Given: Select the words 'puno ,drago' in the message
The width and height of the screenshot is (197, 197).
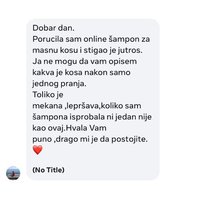Looking at the screenshot, I should (x=55, y=139).
